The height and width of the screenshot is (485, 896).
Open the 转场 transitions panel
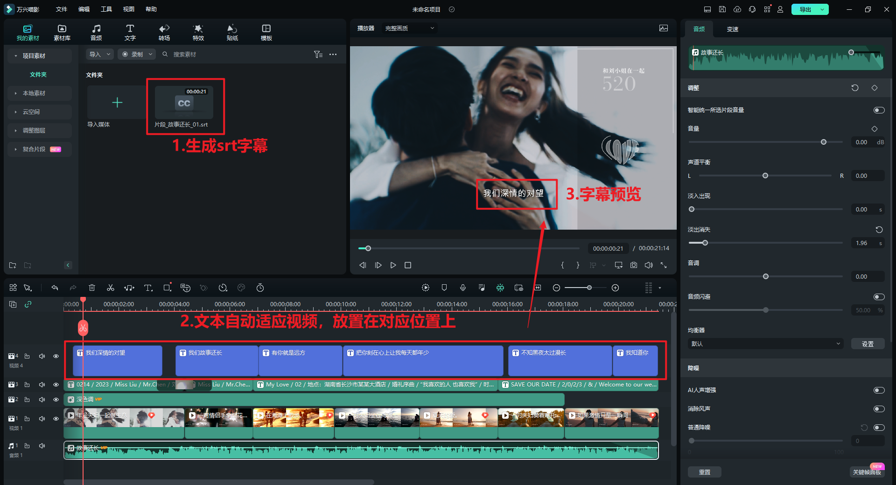(164, 32)
